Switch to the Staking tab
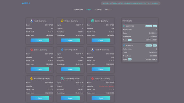The width and height of the screenshot is (184, 103). [x=98, y=10]
